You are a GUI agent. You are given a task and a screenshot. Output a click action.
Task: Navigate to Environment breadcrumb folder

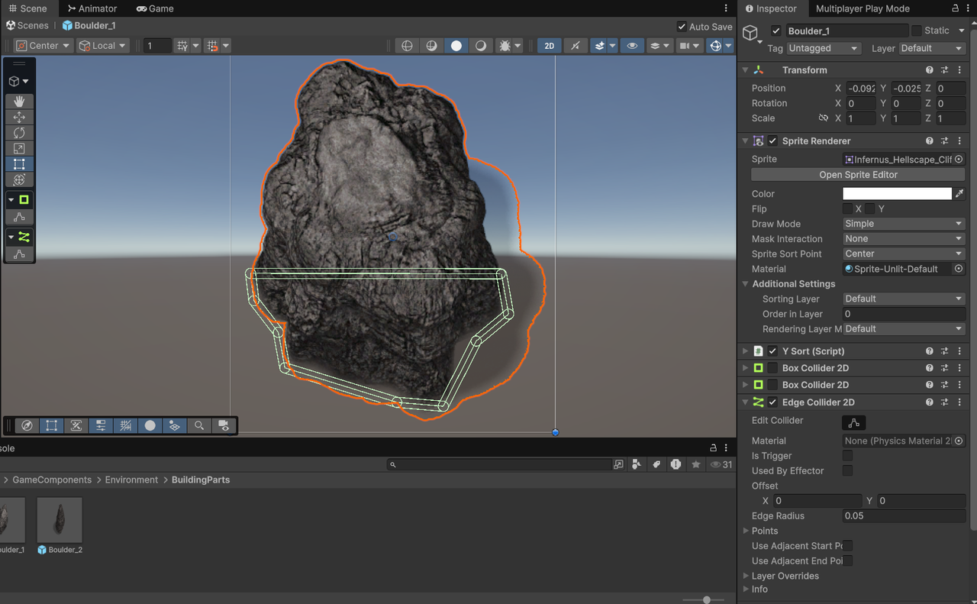coord(131,480)
